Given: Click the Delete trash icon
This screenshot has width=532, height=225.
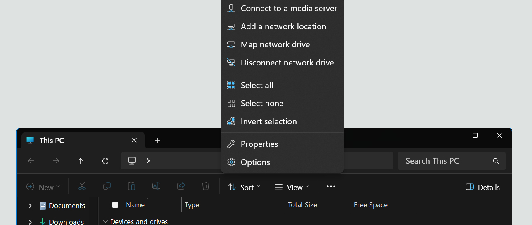Looking at the screenshot, I should (206, 186).
